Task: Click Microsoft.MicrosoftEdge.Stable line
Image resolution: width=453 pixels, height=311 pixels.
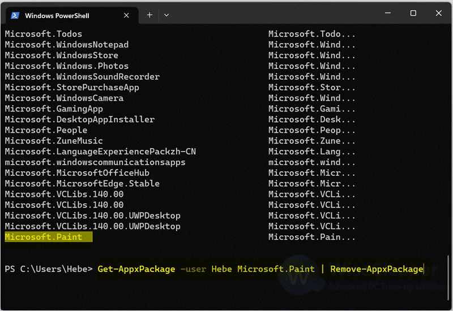Action: click(82, 183)
